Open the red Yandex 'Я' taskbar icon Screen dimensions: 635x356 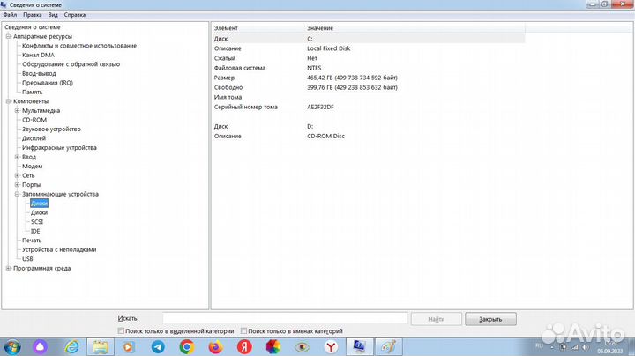point(244,347)
